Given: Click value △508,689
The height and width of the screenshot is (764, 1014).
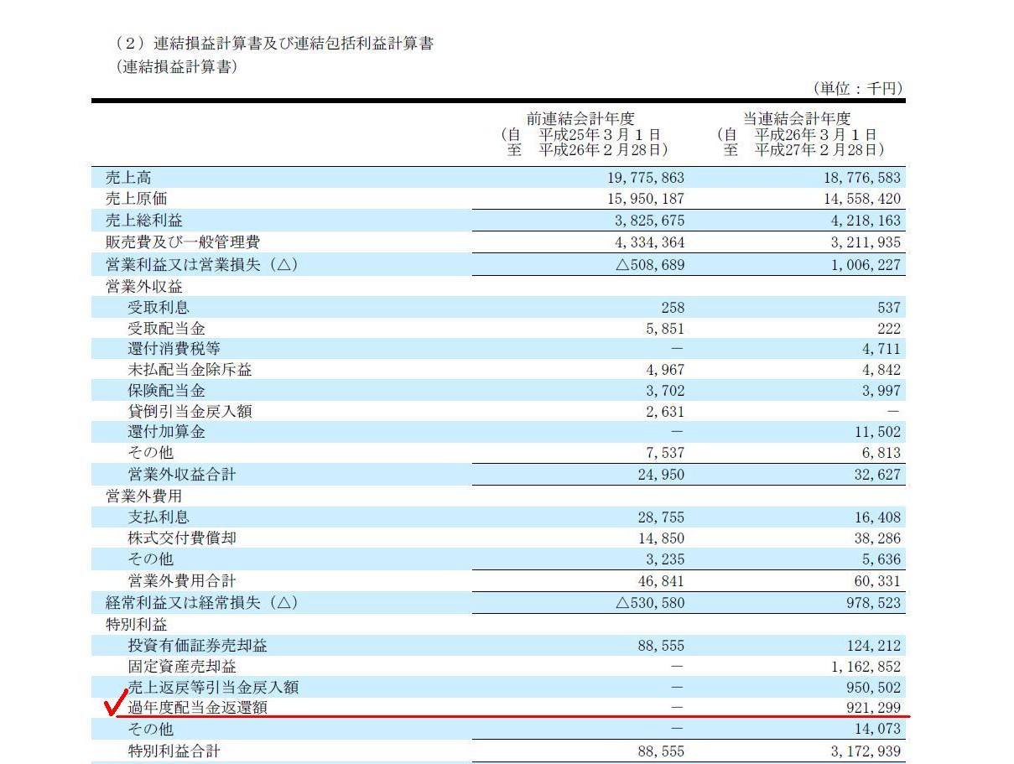Looking at the screenshot, I should pyautogui.click(x=651, y=264).
